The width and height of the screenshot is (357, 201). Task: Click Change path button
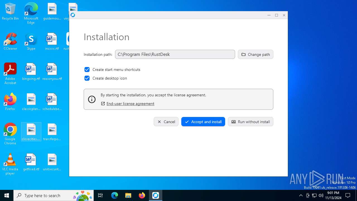tap(255, 54)
